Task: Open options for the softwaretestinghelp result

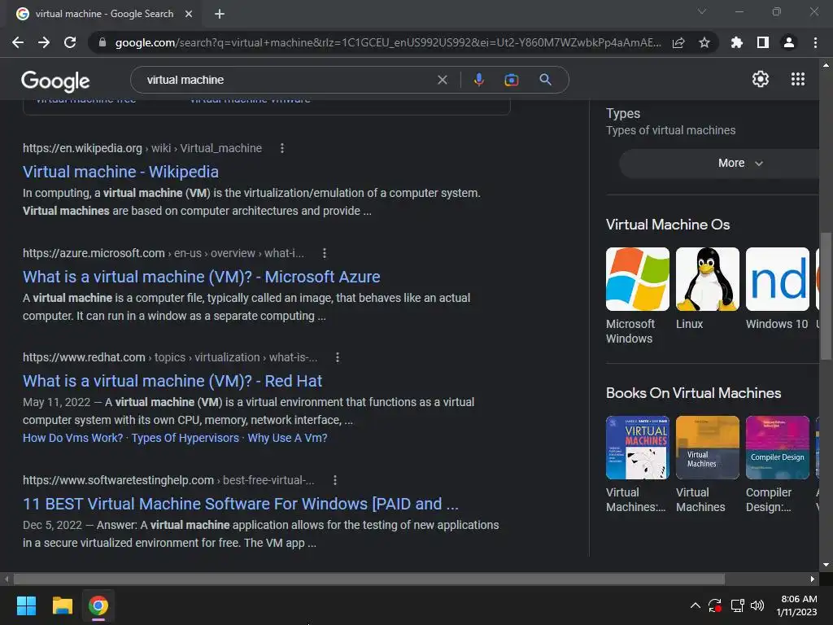Action: pyautogui.click(x=334, y=480)
